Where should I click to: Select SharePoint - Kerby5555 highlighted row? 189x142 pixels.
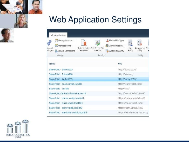pos(99,79)
